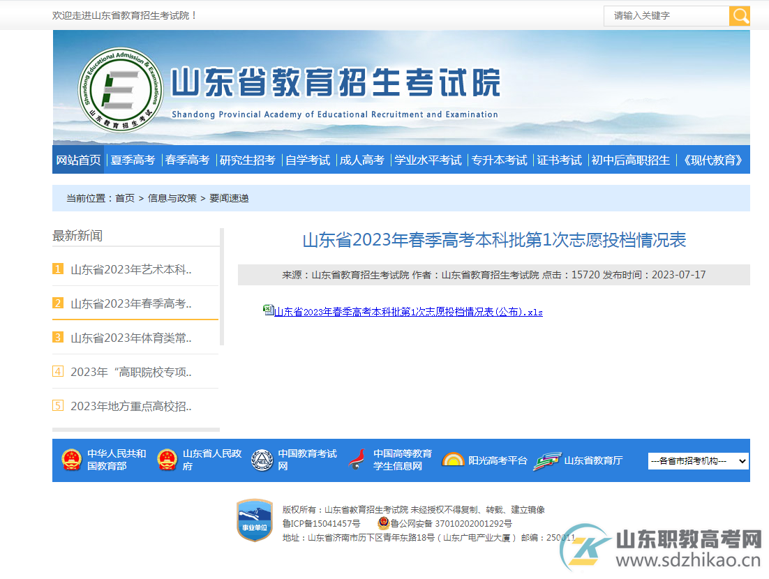Click the orange search magnifier icon
This screenshot has height=579, width=769.
(740, 15)
